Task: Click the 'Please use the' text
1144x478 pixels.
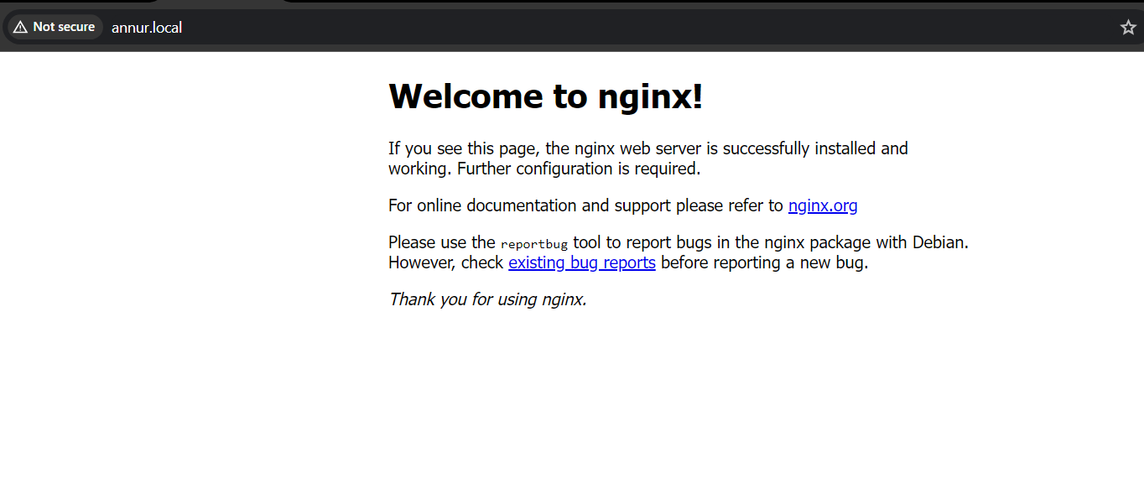Action: click(441, 242)
